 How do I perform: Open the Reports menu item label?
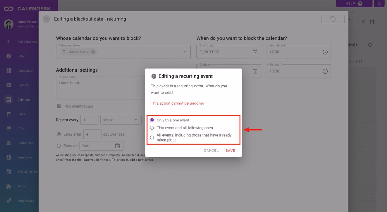[x=23, y=85]
